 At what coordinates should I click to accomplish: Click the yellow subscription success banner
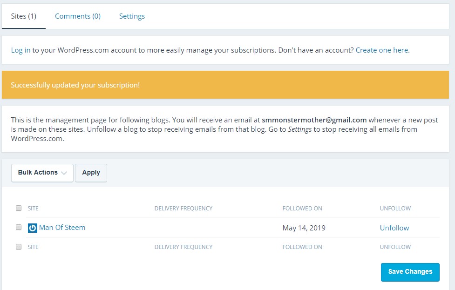[225, 85]
